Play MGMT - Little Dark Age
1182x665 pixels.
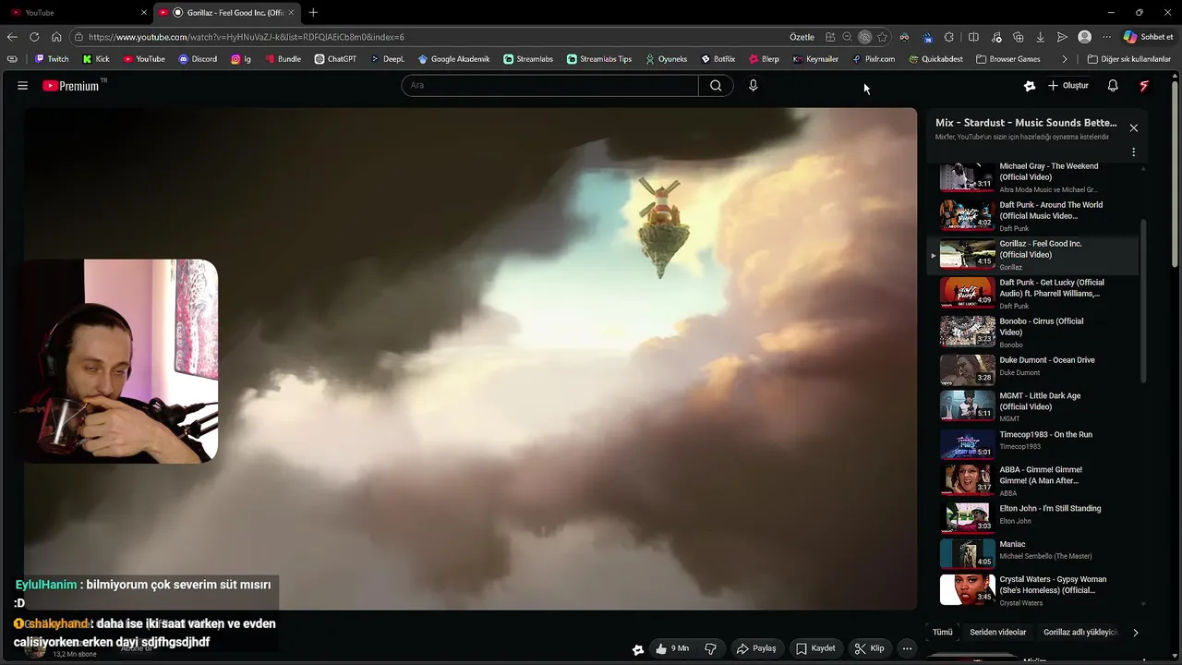tap(1032, 405)
